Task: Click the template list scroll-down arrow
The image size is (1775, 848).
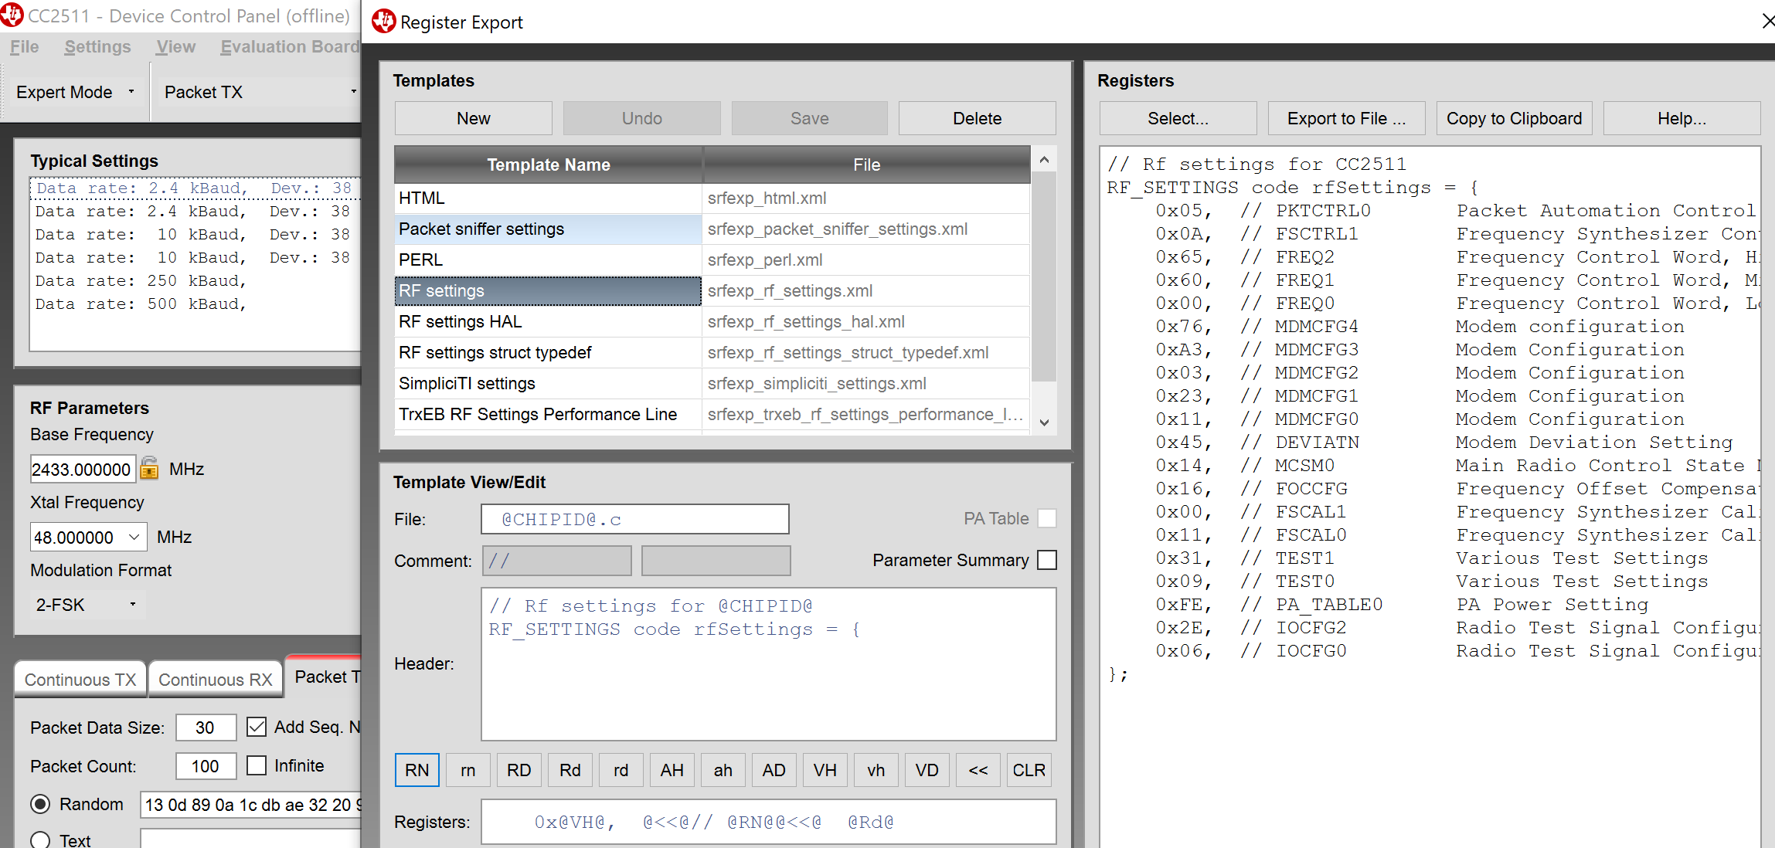Action: (x=1044, y=422)
